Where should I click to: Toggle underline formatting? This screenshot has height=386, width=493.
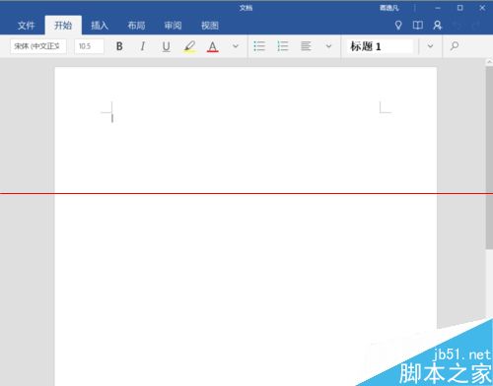[x=167, y=46]
